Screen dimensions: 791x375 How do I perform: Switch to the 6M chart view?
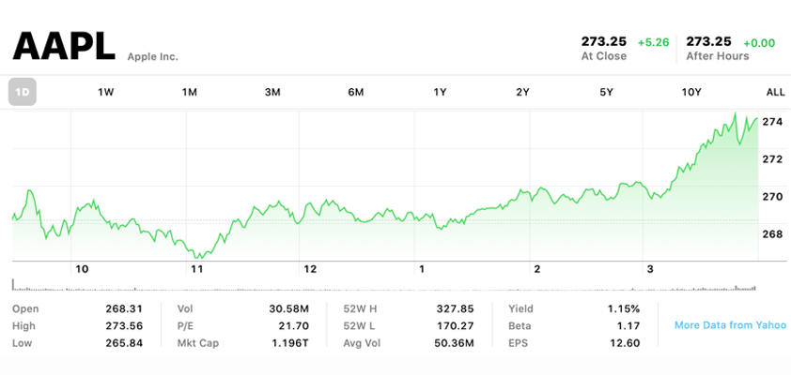(x=356, y=92)
